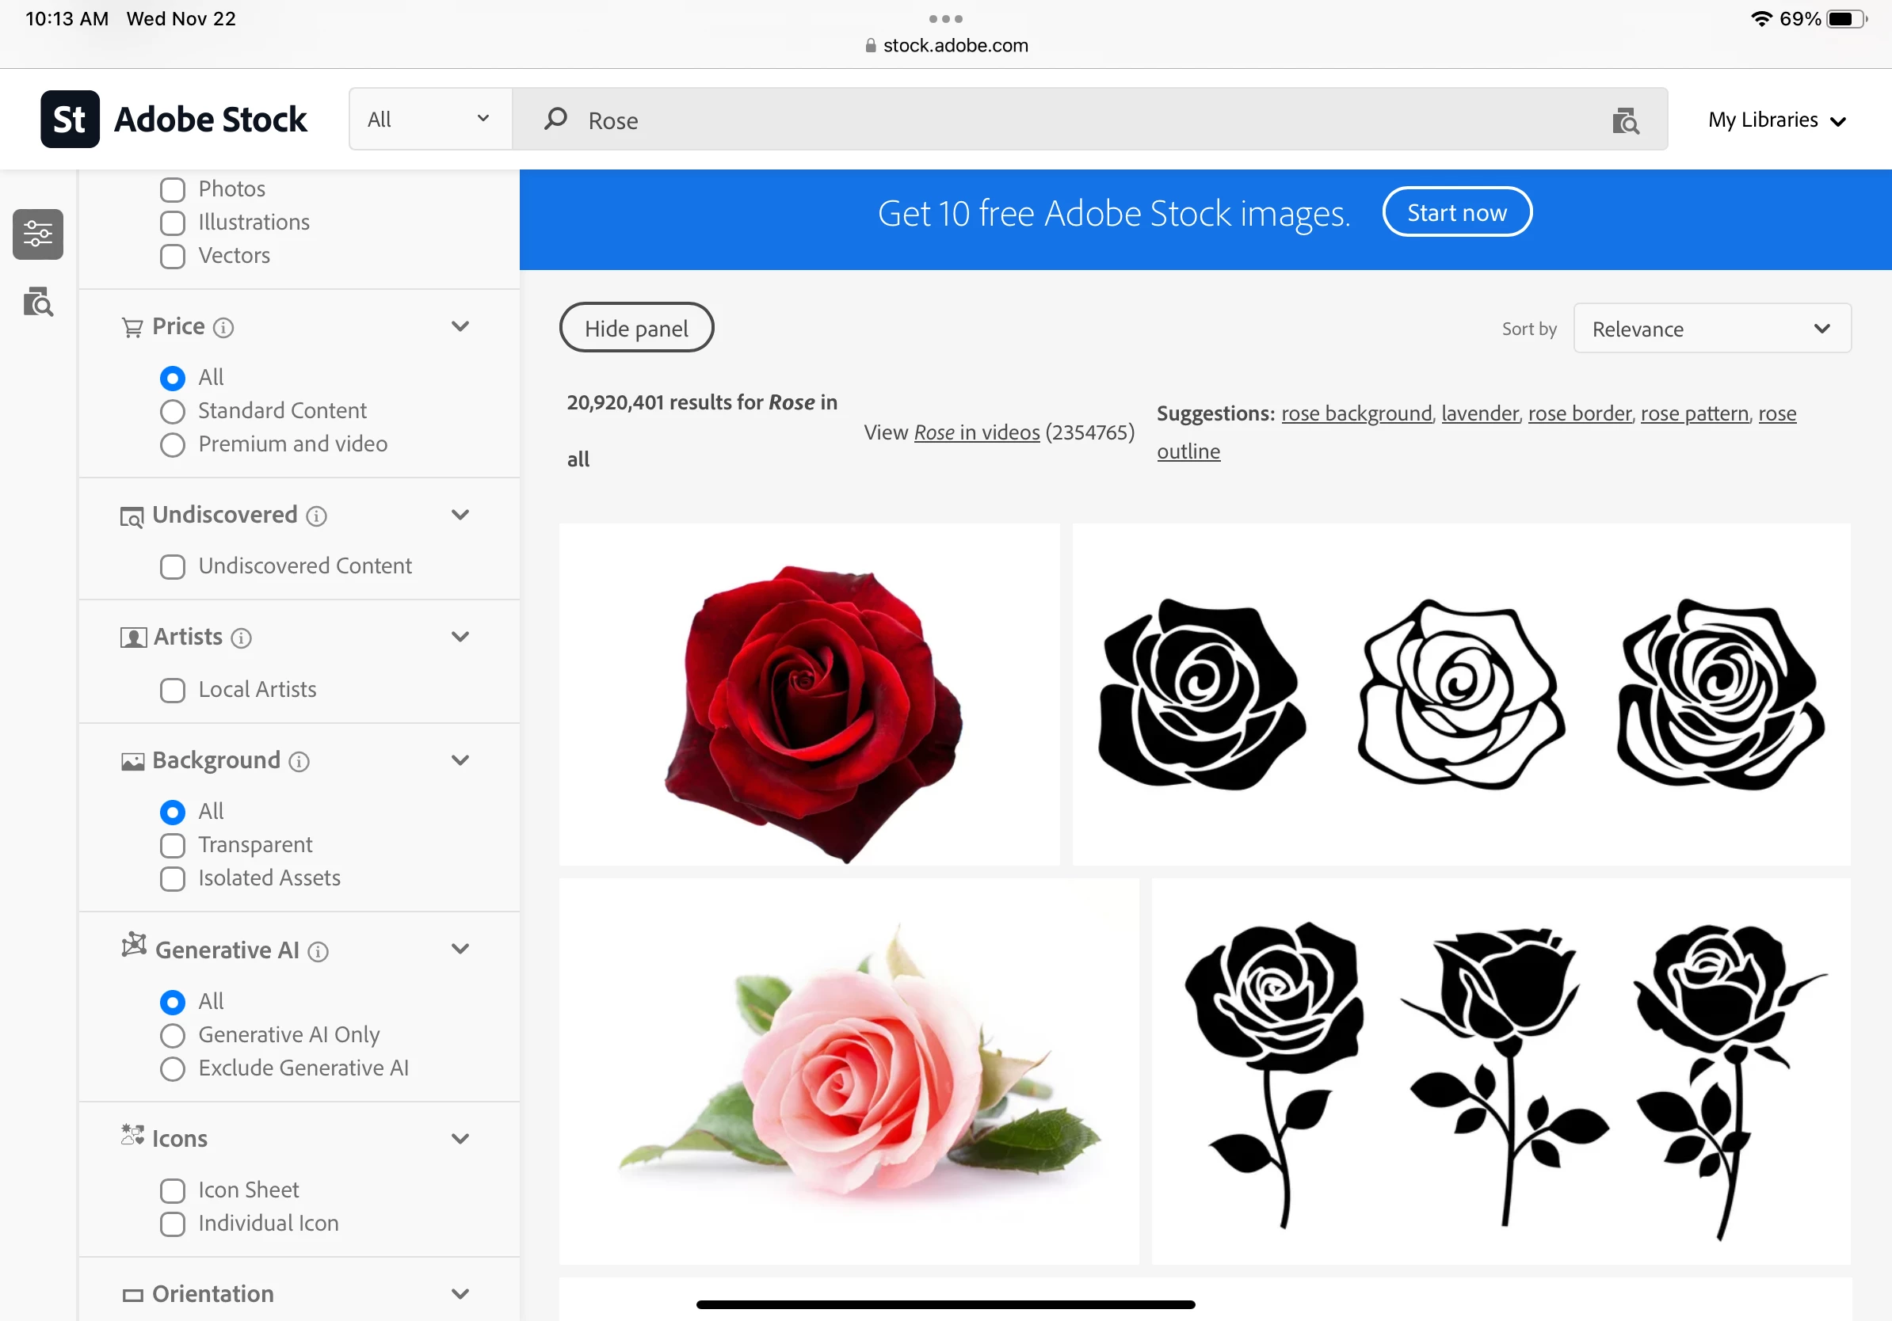Open the My Libraries menu

click(x=1776, y=120)
